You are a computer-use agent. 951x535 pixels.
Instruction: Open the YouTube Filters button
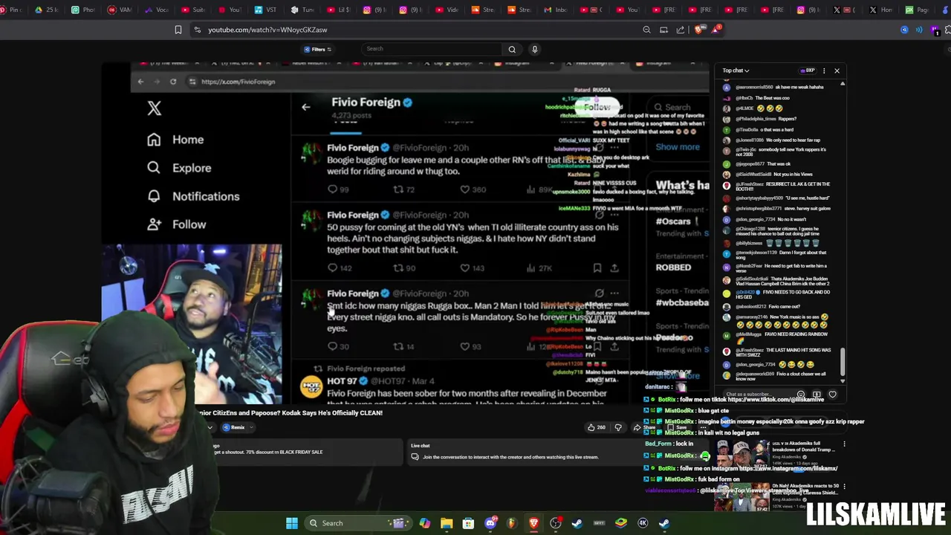(x=318, y=49)
